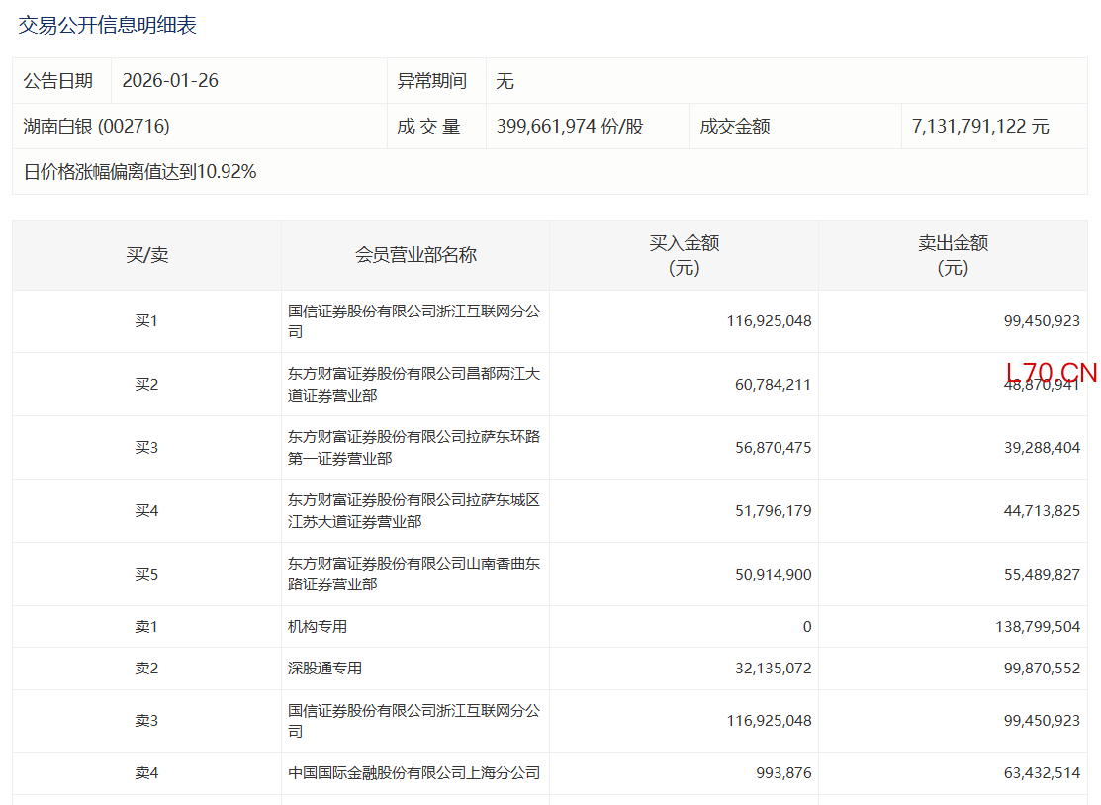Screen dimensions: 1101x805
Task: Click the announcement date 2026-01-26
Action: [x=170, y=81]
